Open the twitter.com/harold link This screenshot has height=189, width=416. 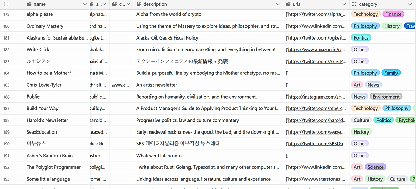point(317,120)
